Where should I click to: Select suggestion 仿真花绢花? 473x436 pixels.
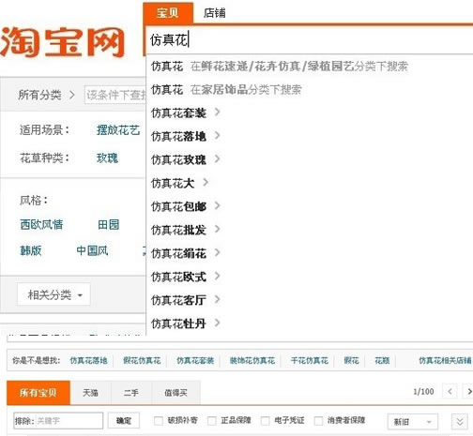pyautogui.click(x=178, y=253)
